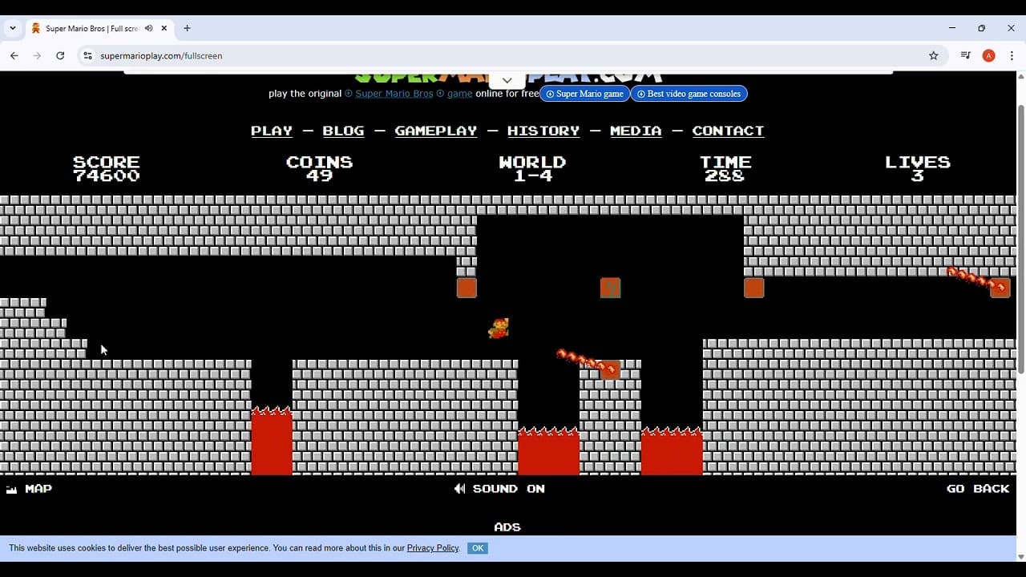Click the Best video game consoles button
1026x577 pixels.
coord(689,94)
